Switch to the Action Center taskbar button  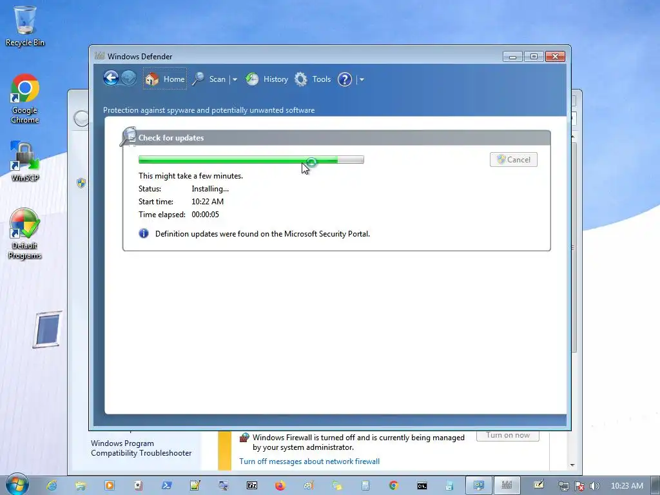479,485
